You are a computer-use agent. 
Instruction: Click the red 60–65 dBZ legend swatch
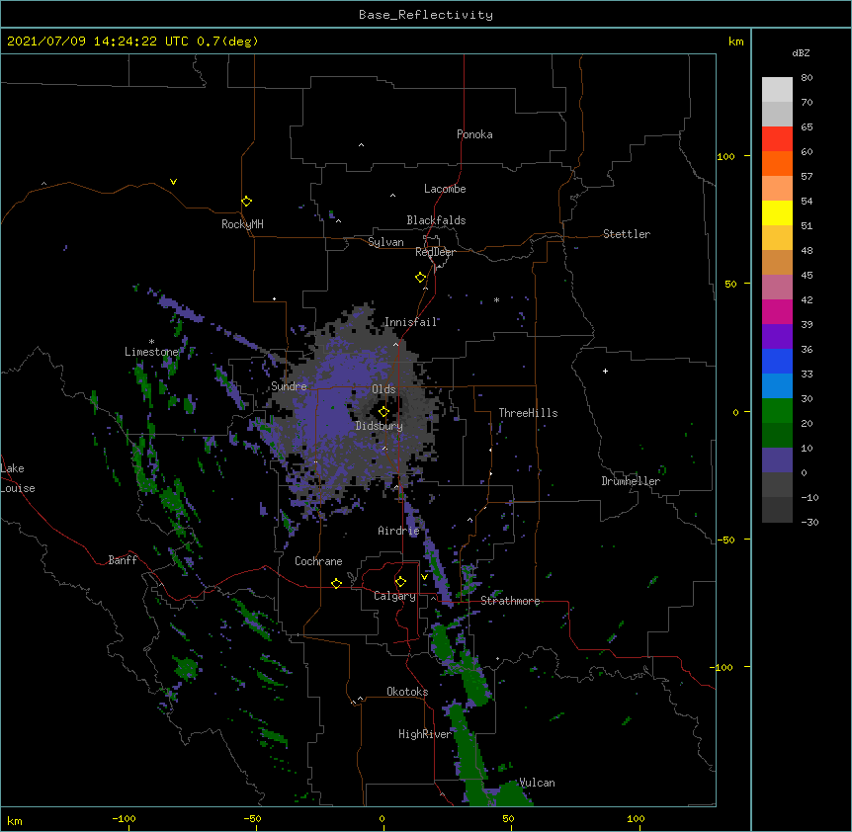point(777,138)
